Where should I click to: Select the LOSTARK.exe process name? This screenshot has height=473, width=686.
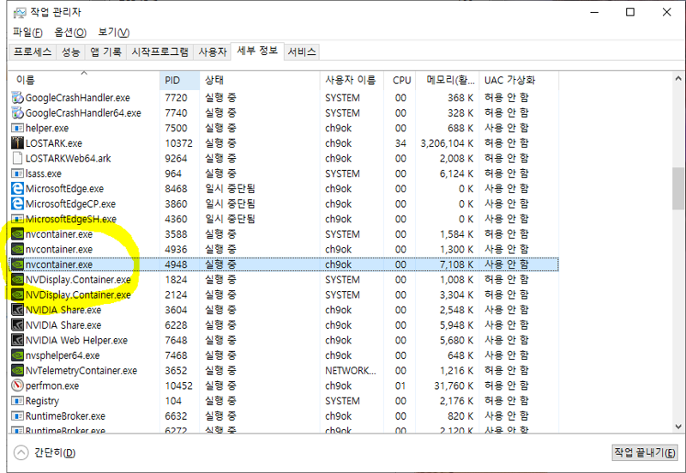pyautogui.click(x=54, y=143)
